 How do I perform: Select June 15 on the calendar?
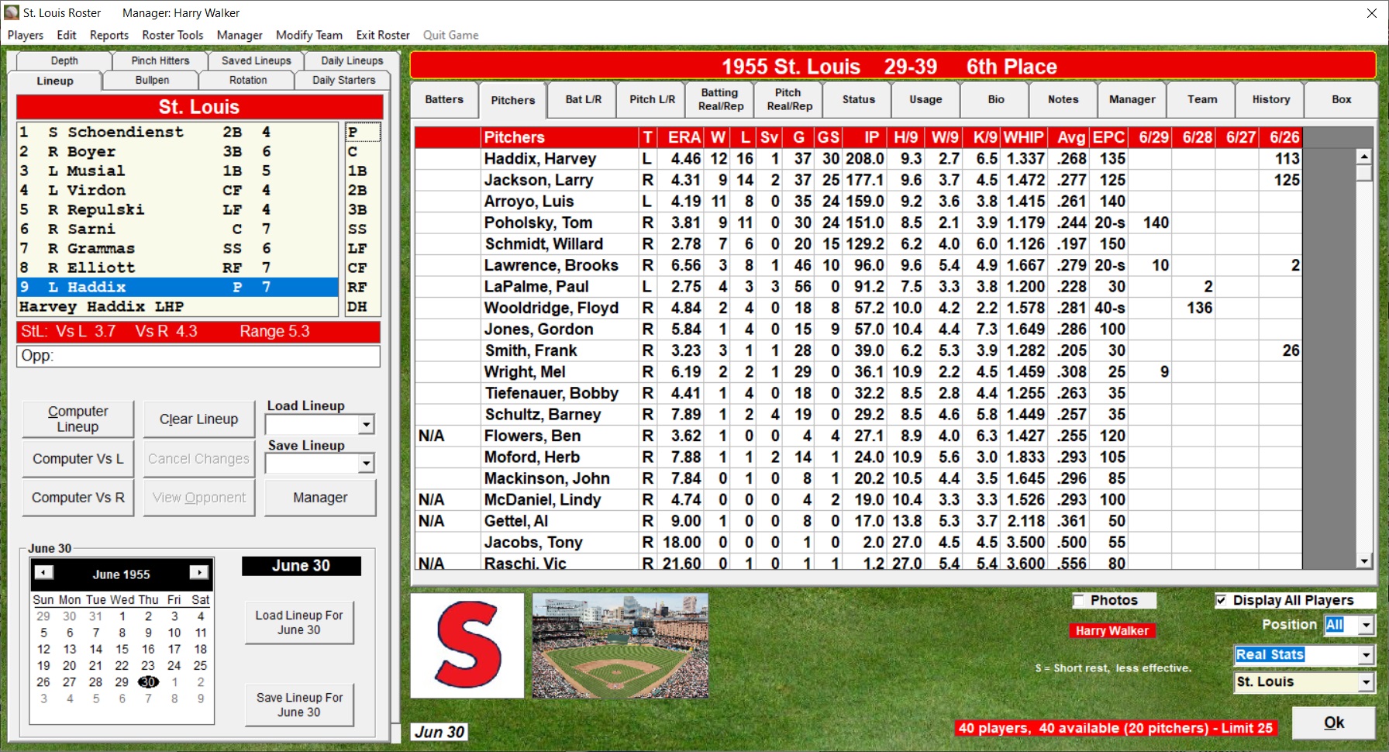[x=122, y=650]
